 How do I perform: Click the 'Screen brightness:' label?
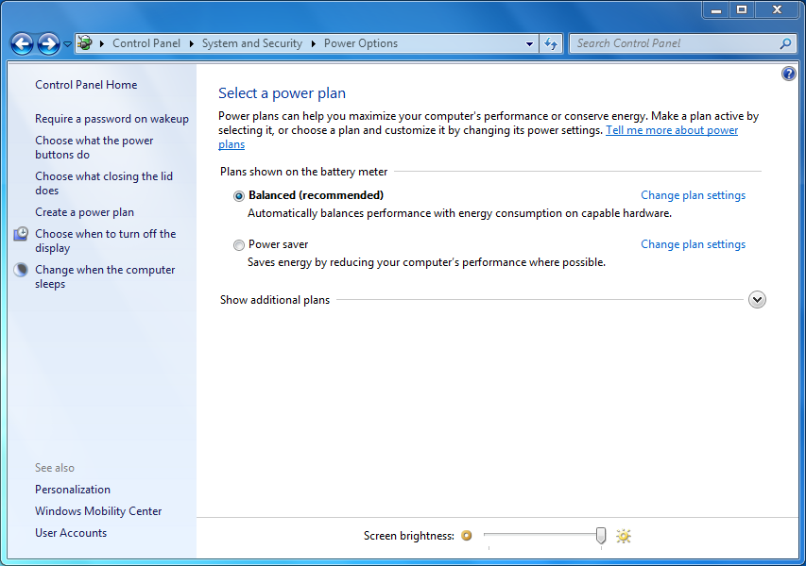coord(408,536)
